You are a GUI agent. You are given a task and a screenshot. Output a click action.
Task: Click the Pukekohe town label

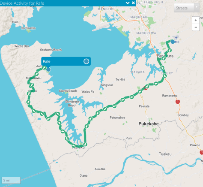point(149,124)
